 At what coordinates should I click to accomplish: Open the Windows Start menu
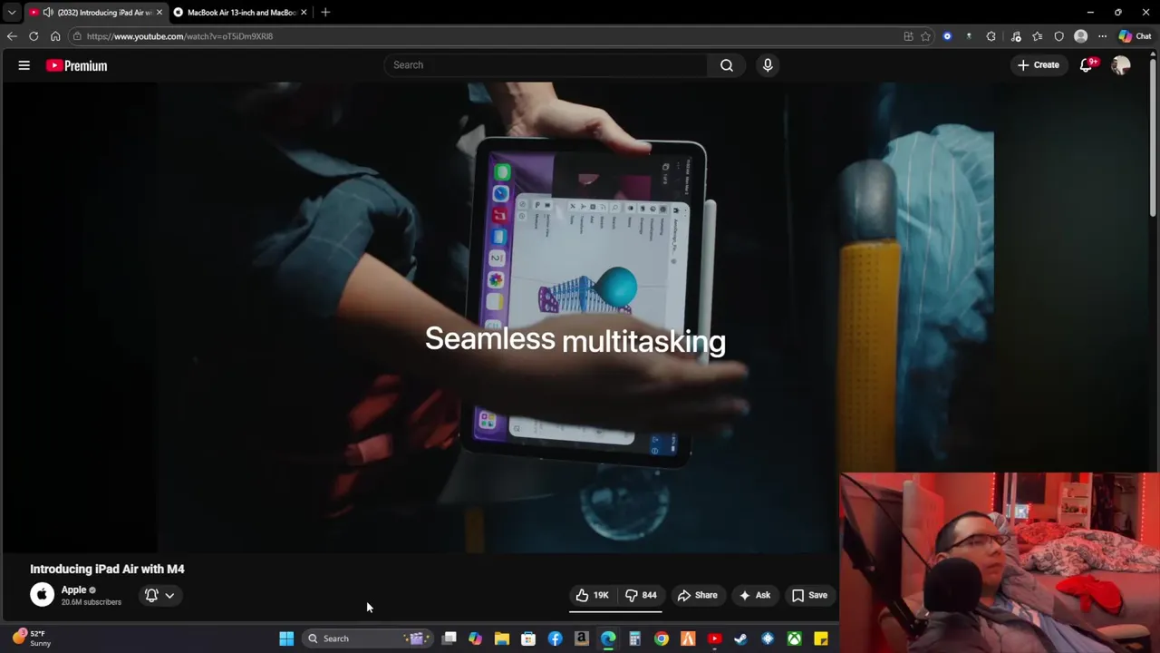[x=286, y=638]
